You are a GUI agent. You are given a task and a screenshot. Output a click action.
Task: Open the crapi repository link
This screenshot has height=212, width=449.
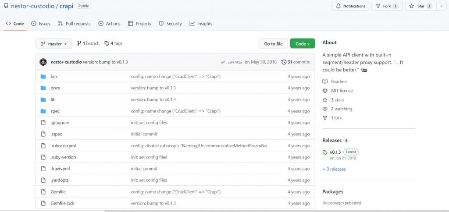tap(66, 6)
